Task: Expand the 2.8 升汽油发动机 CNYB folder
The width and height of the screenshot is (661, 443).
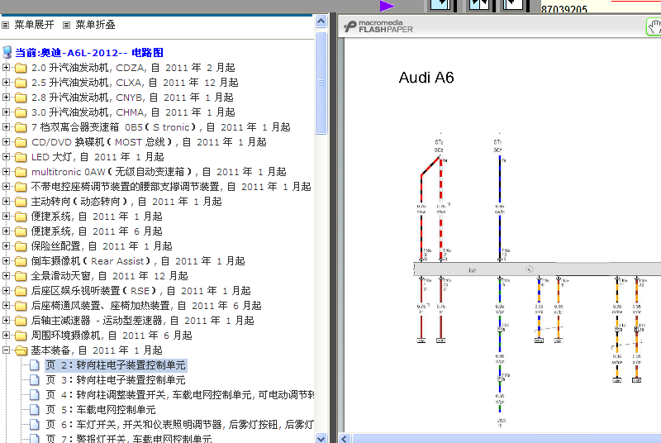Action: point(6,98)
